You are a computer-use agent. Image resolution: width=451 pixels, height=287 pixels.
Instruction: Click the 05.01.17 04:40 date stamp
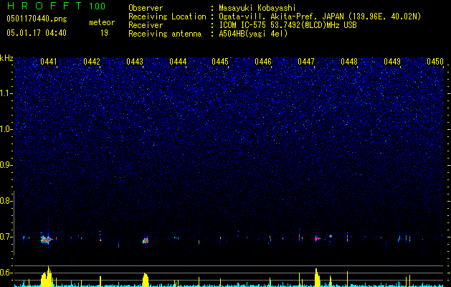[x=35, y=33]
